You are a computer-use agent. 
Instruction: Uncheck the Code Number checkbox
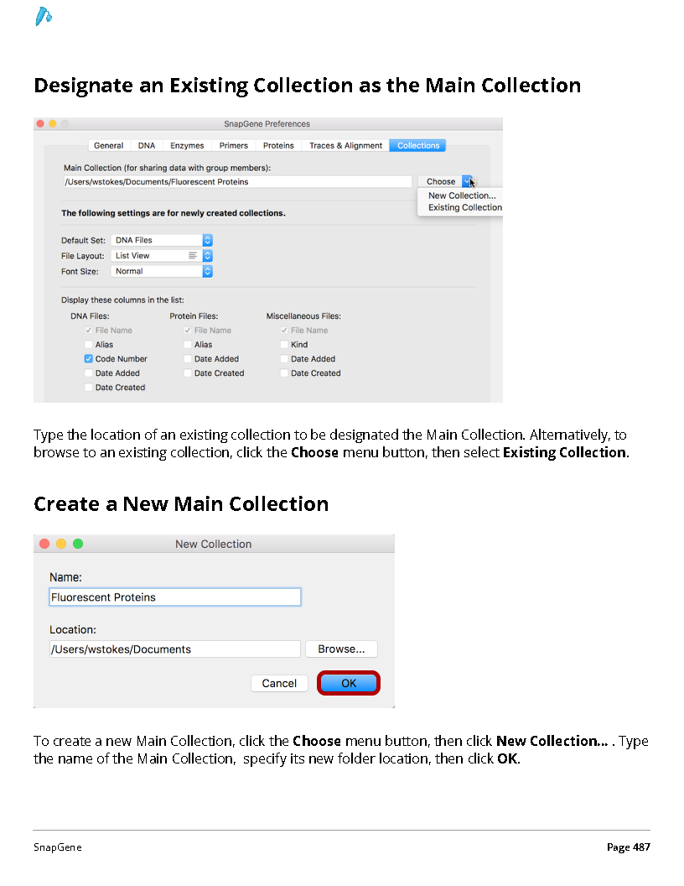(89, 358)
